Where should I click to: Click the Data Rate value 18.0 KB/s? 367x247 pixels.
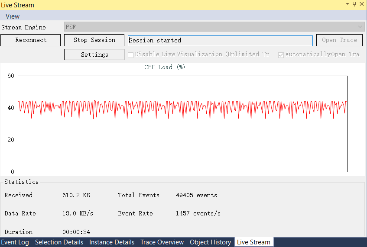(78, 214)
